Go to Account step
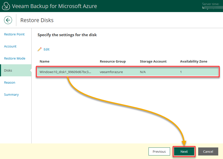The image size is (223, 159). (10, 46)
